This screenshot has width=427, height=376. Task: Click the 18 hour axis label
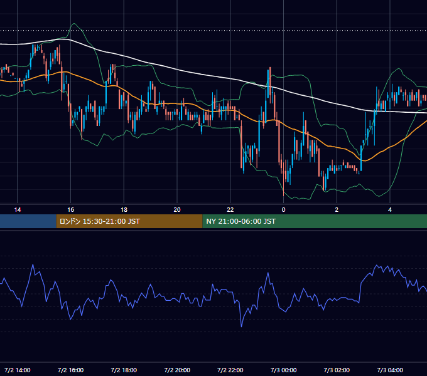[x=124, y=210]
